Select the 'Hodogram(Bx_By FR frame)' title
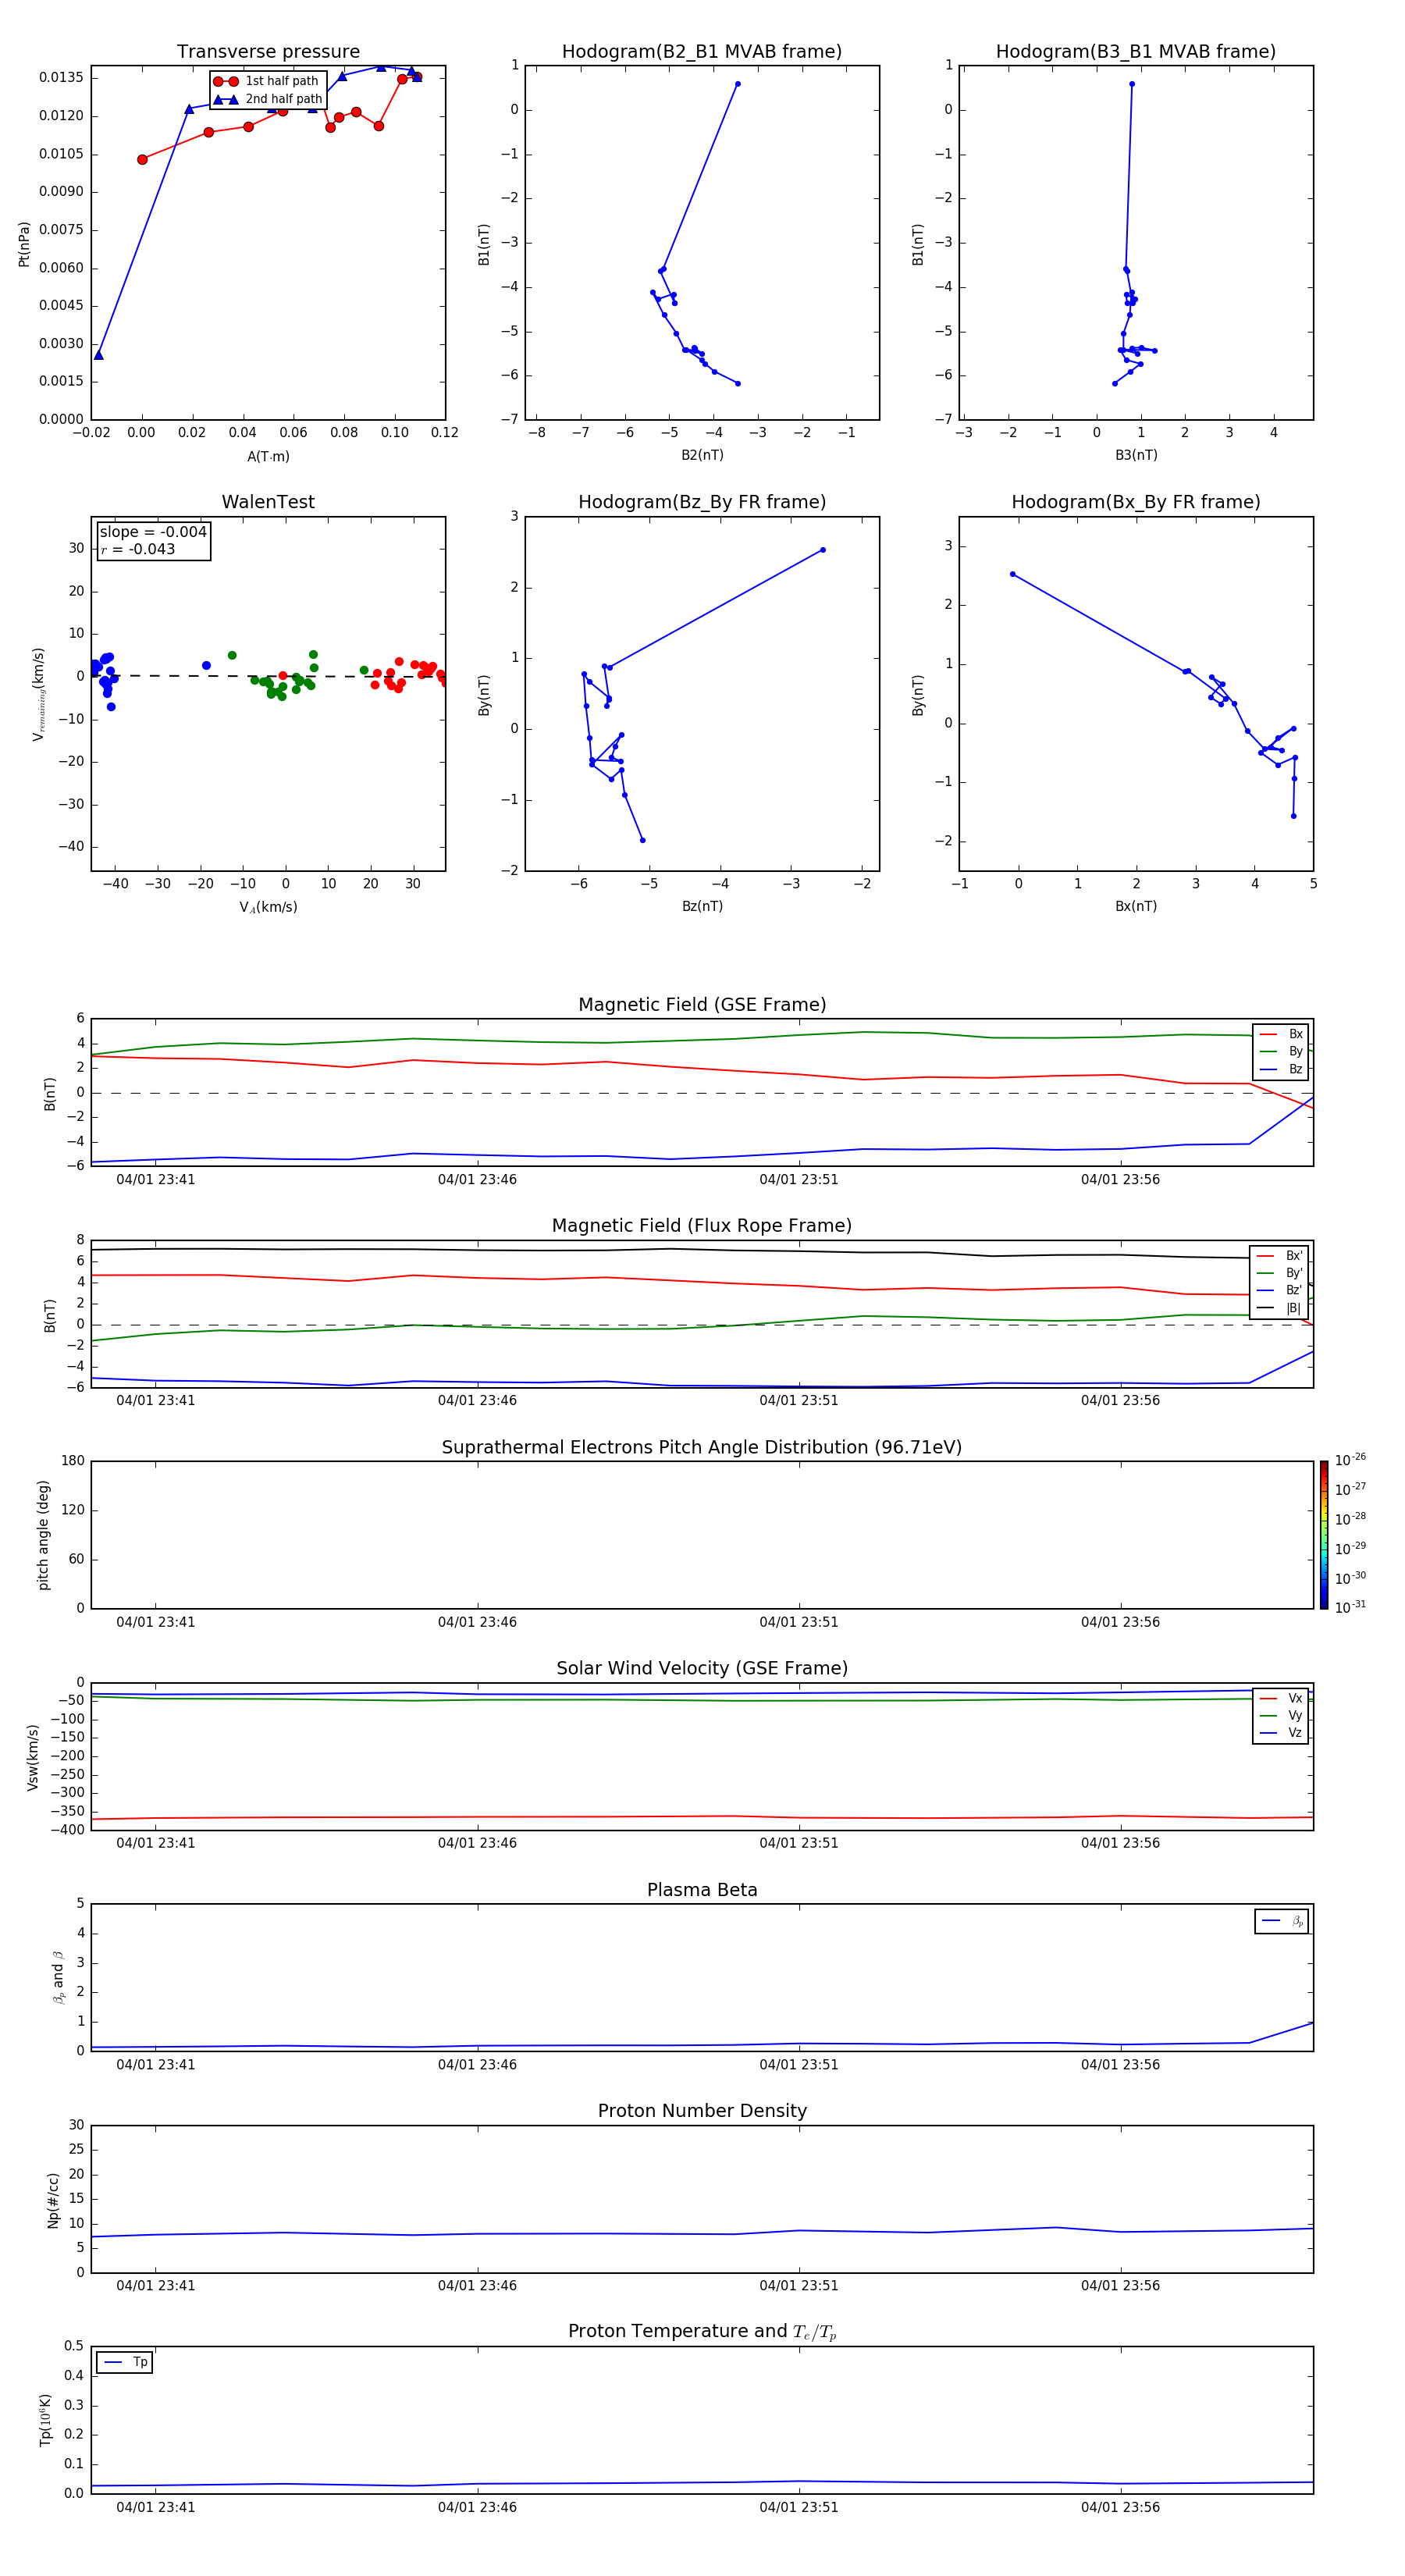Image resolution: width=1405 pixels, height=2576 pixels. coord(1136,502)
